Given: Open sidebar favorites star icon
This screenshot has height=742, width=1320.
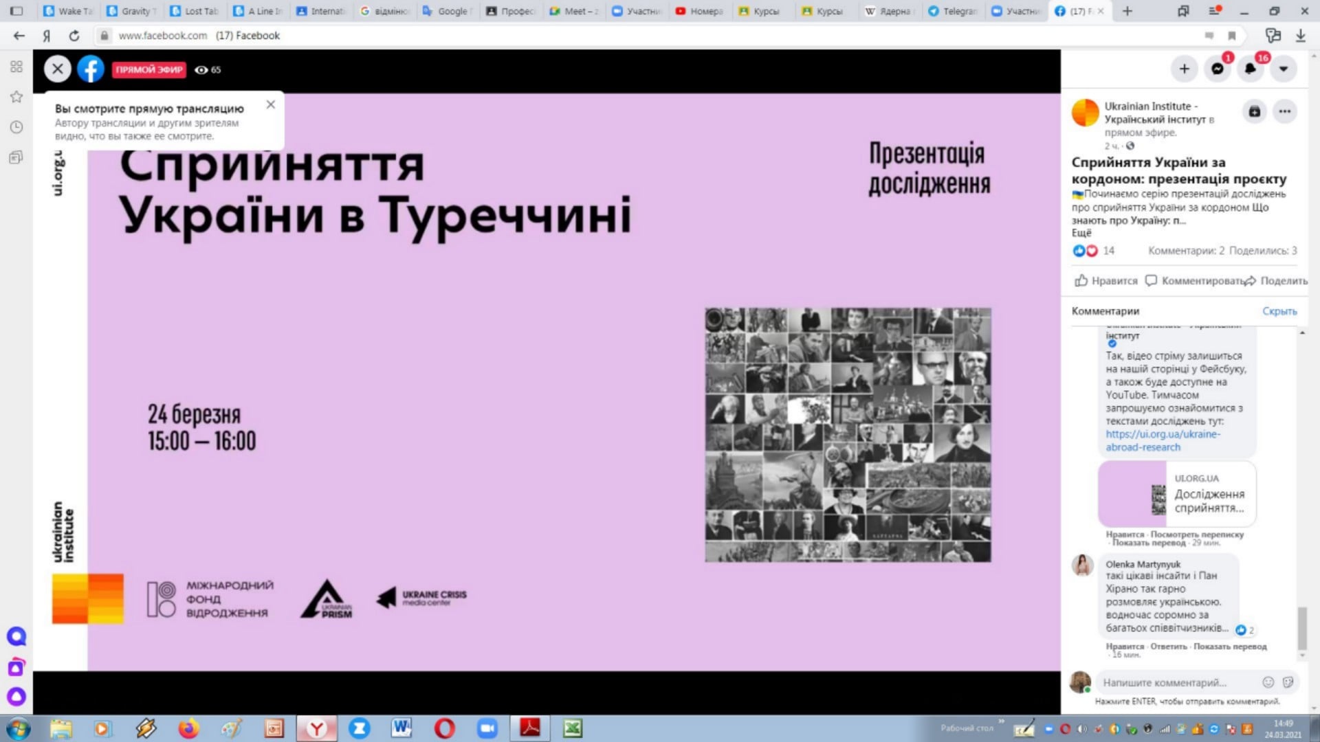Looking at the screenshot, I should pos(16,97).
